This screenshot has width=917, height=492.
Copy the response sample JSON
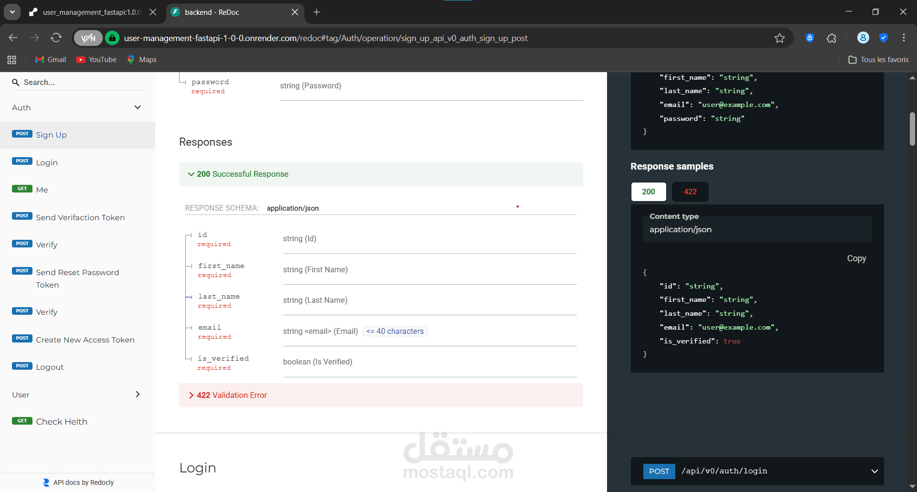[x=856, y=258]
